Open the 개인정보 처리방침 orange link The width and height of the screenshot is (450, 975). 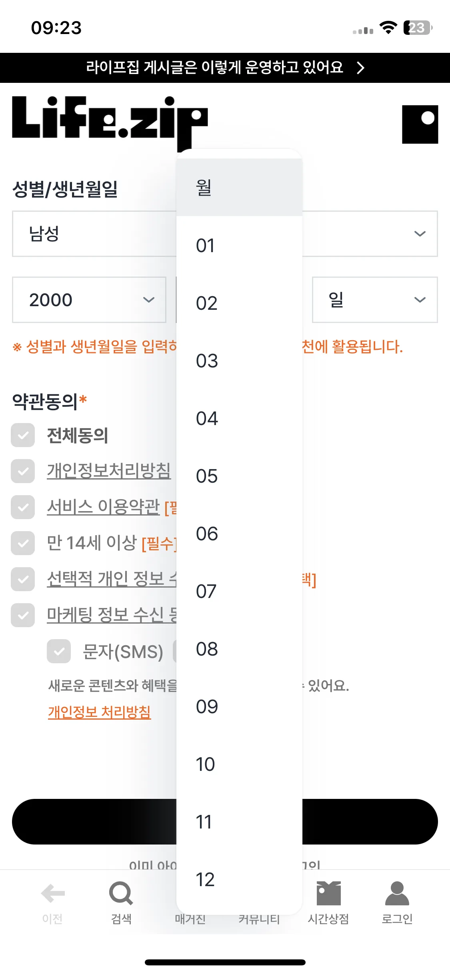click(99, 712)
